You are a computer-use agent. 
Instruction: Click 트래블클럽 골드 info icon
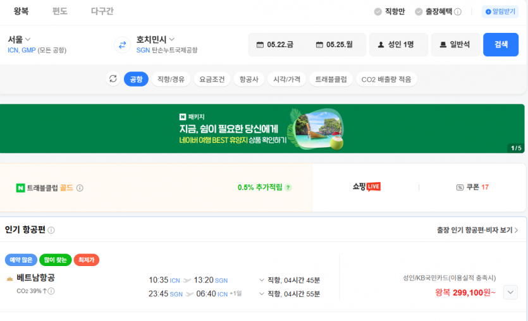[80, 188]
